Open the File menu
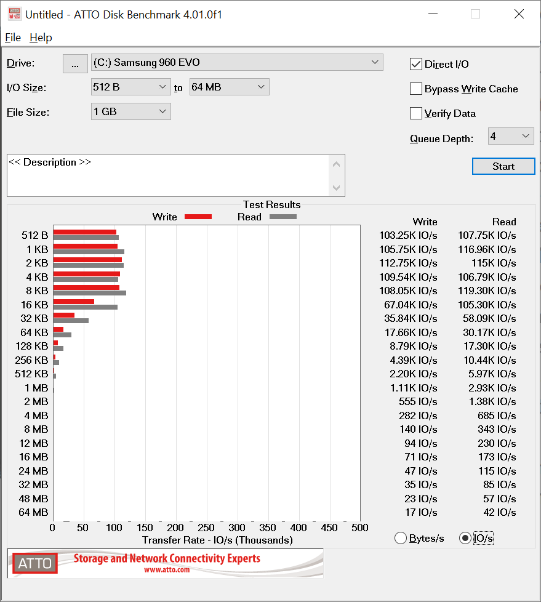 [x=13, y=38]
